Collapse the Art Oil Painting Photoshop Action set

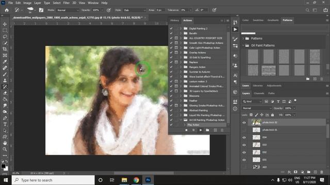click(x=180, y=120)
